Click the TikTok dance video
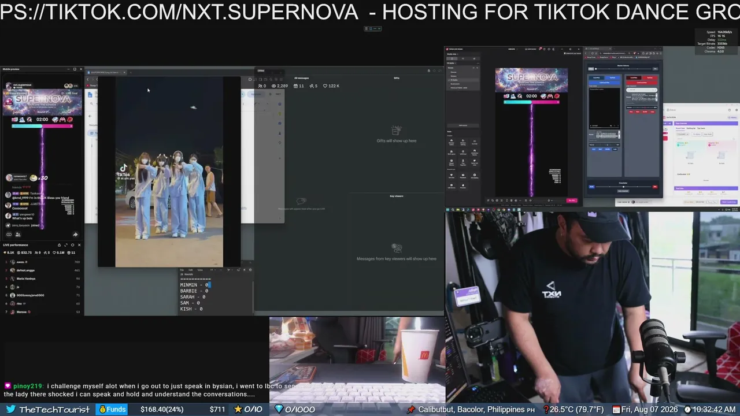Viewport: 740px width, 416px height. 169,172
